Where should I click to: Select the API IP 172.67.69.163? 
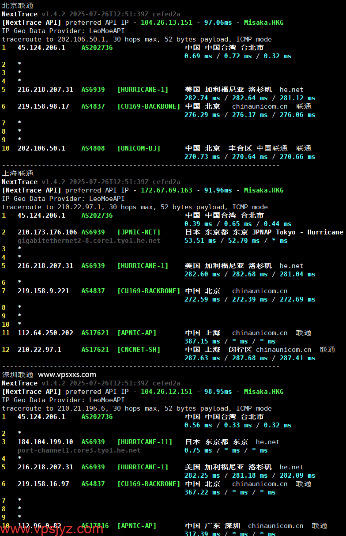coord(166,190)
